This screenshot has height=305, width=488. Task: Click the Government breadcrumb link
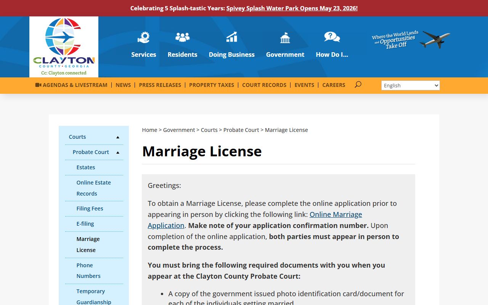pyautogui.click(x=179, y=130)
